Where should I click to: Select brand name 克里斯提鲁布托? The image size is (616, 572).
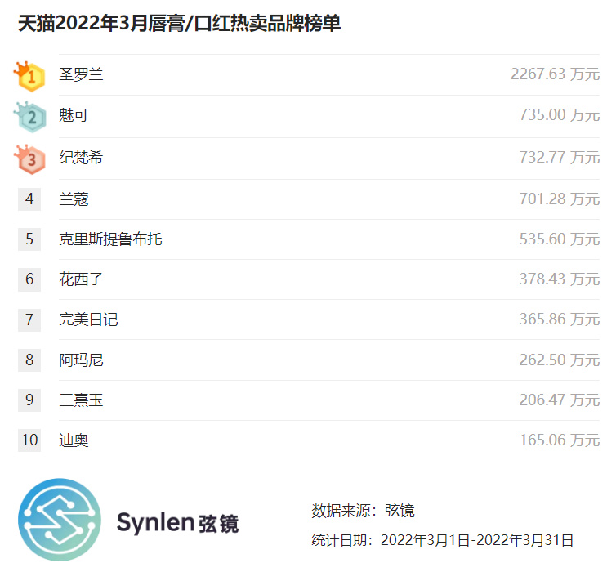pos(110,239)
